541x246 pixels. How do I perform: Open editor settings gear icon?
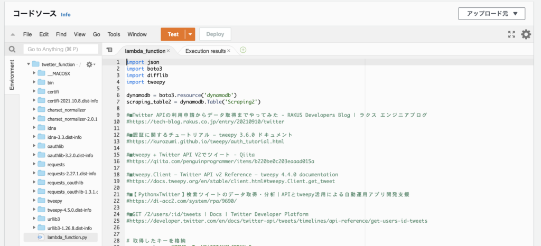point(526,34)
